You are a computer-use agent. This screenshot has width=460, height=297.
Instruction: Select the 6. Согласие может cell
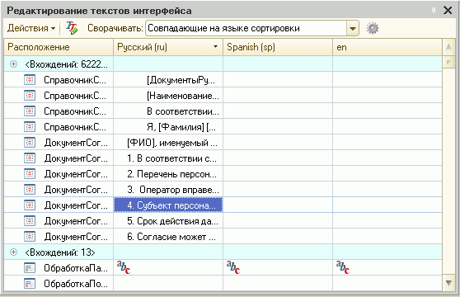[x=168, y=237]
